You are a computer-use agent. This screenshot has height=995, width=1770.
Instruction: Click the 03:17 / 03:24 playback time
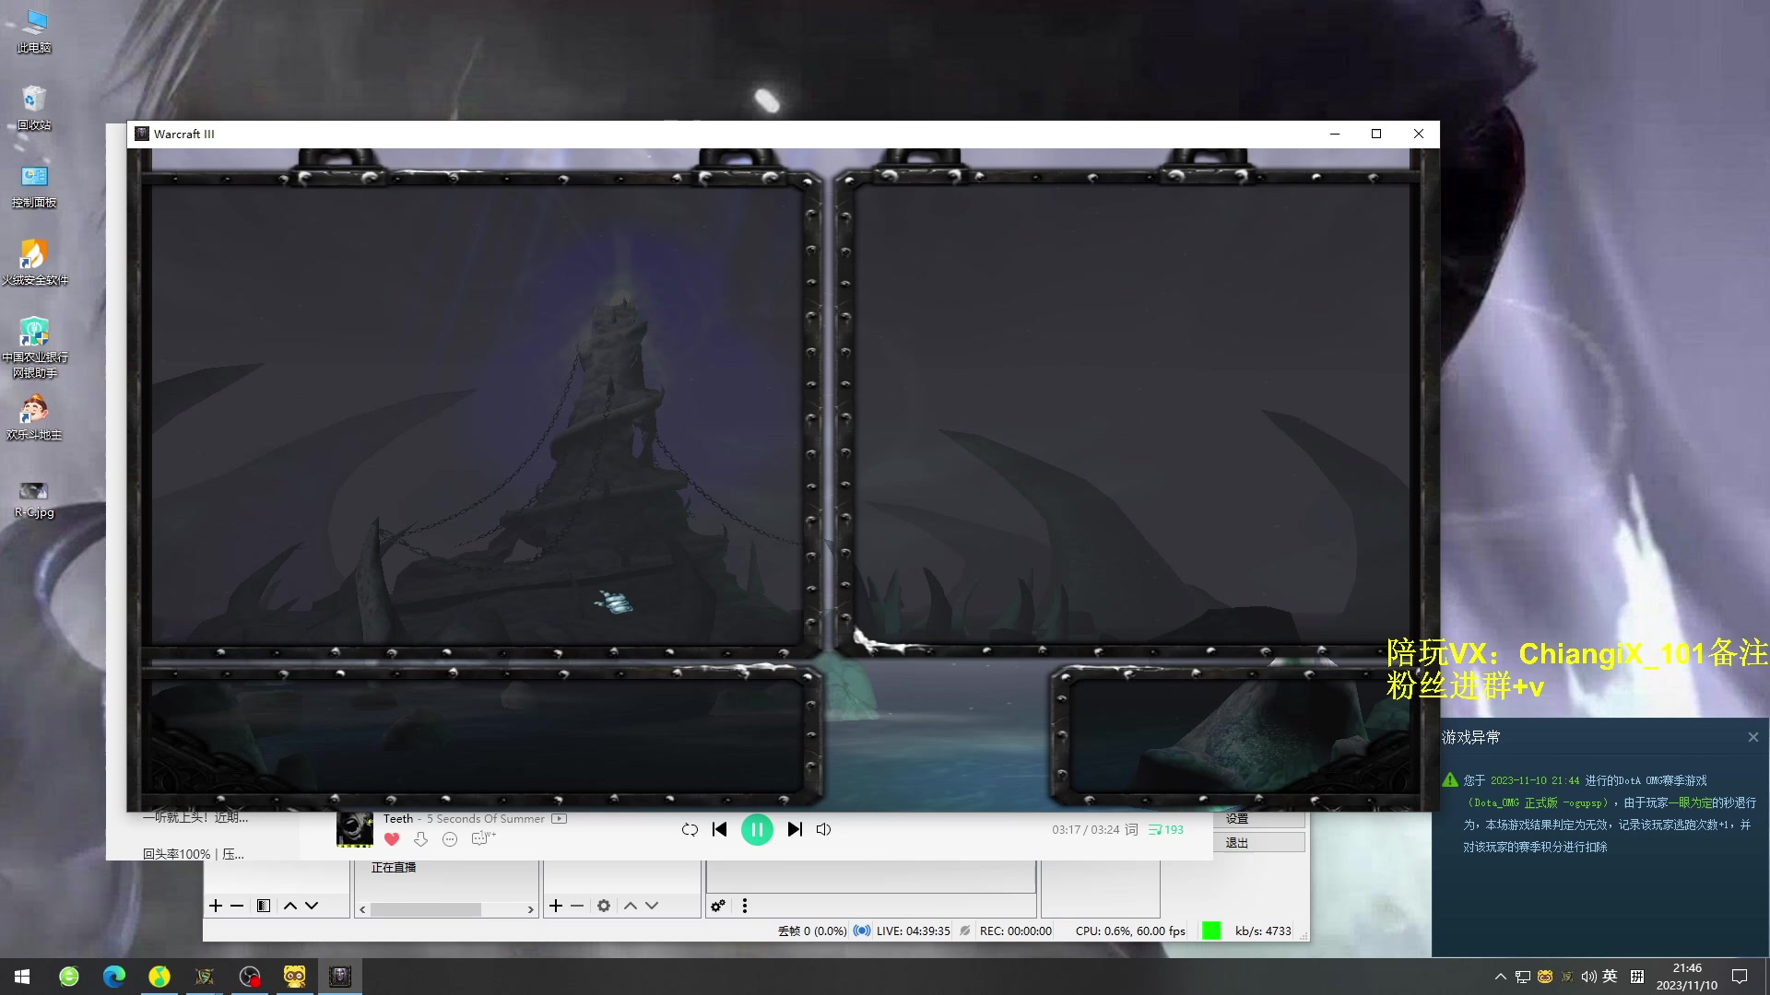[x=1086, y=829]
